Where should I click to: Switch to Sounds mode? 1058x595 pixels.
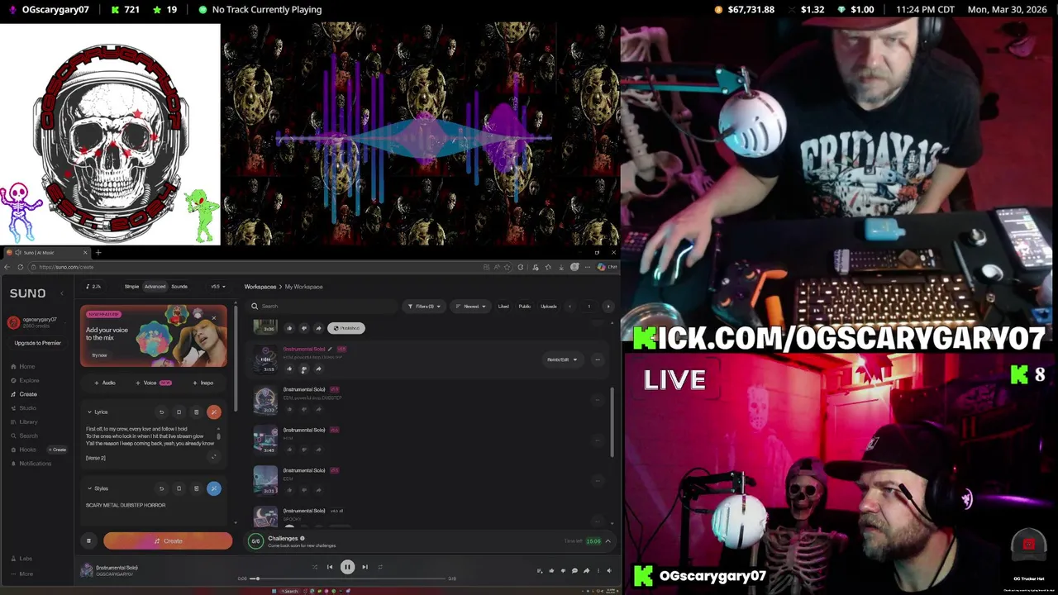[x=179, y=287]
